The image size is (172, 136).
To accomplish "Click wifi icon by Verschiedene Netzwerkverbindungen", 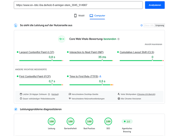I will tap(70, 98).
